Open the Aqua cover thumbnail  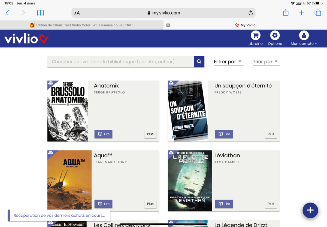(69, 180)
